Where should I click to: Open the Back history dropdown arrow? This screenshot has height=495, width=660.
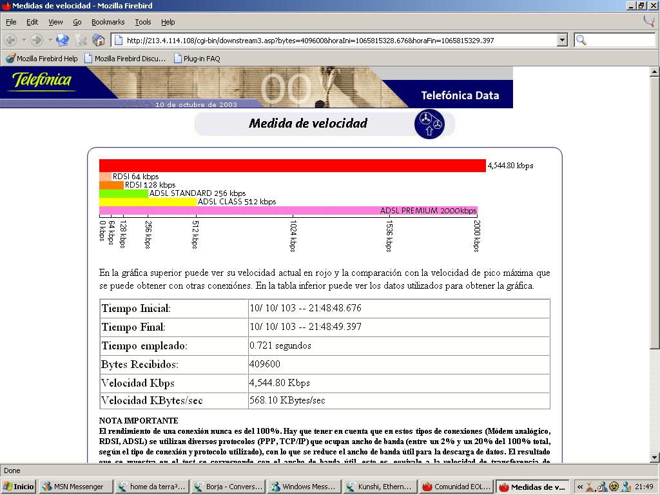click(x=24, y=41)
